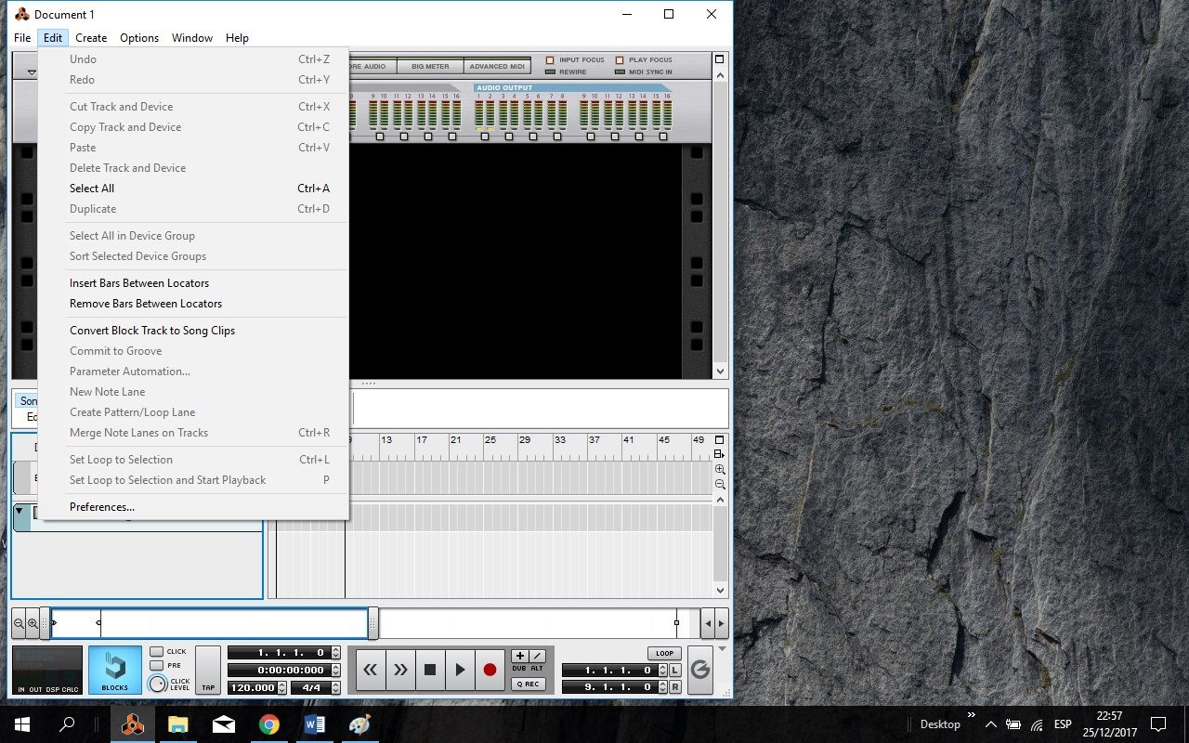Toggle the Input Focus indicator
The height and width of the screenshot is (743, 1189).
coord(550,60)
